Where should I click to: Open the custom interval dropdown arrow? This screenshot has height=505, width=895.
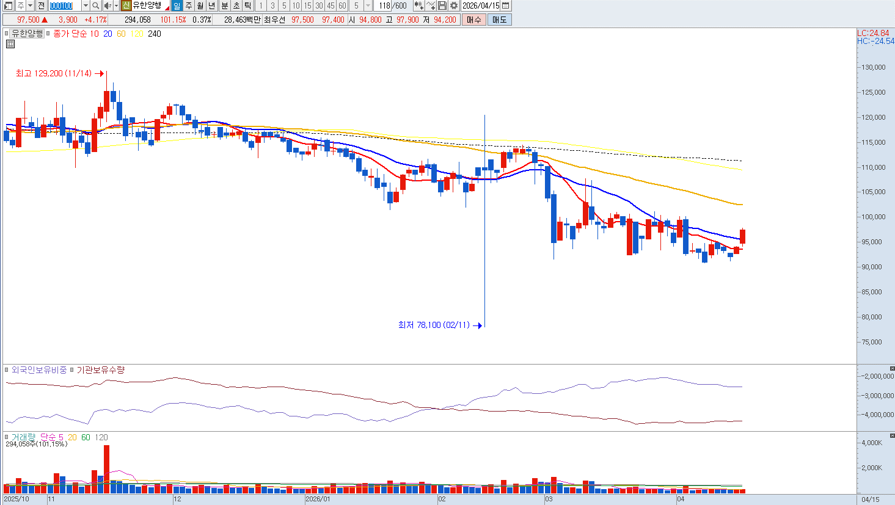[368, 5]
